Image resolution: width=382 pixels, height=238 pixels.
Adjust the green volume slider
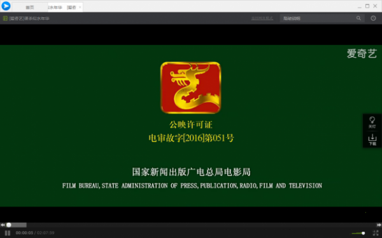(358, 233)
